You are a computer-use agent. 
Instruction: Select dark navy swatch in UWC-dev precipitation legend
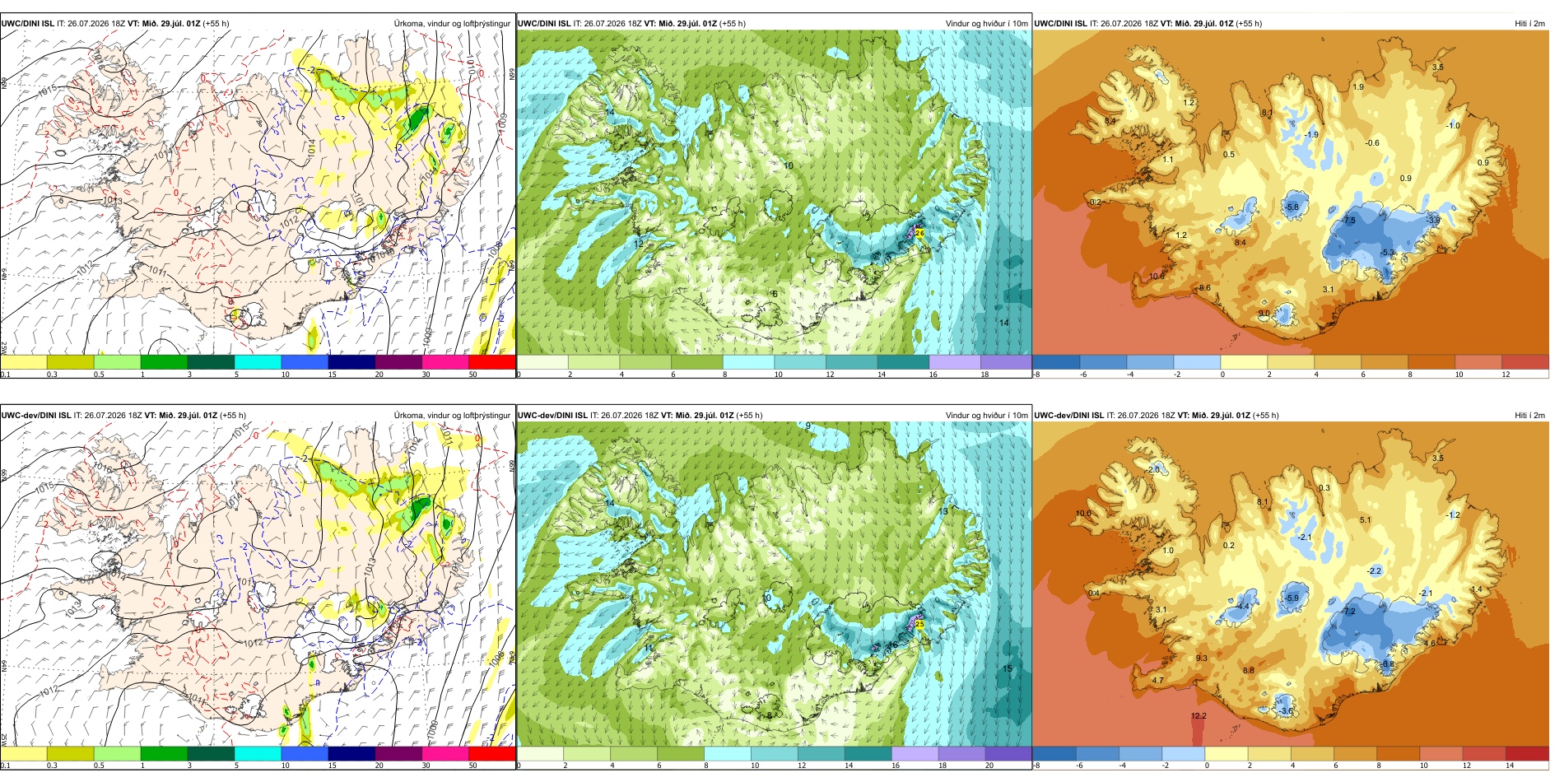(351, 753)
